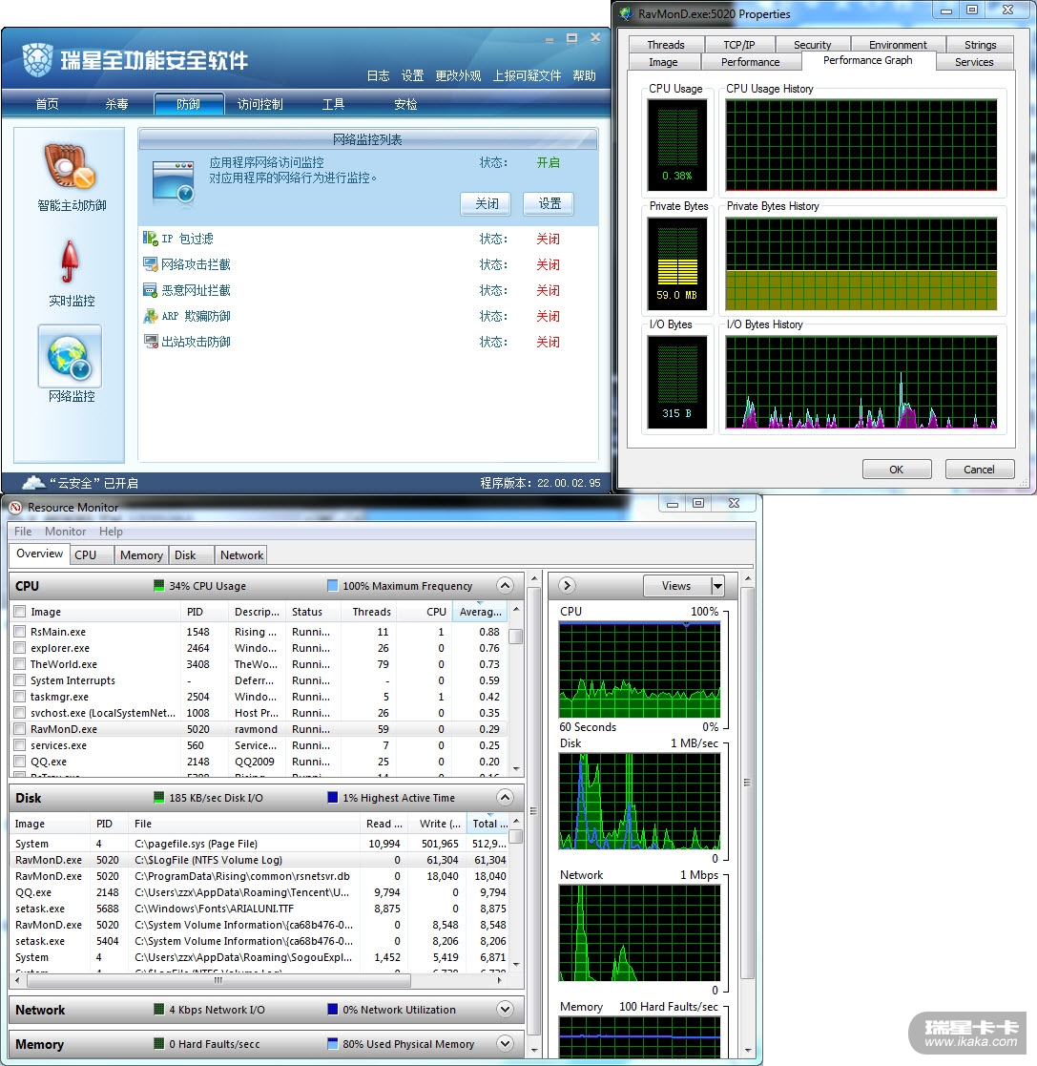This screenshot has width=1037, height=1066.
Task: Click Cancel in RavMonD Properties
Action: (x=979, y=470)
